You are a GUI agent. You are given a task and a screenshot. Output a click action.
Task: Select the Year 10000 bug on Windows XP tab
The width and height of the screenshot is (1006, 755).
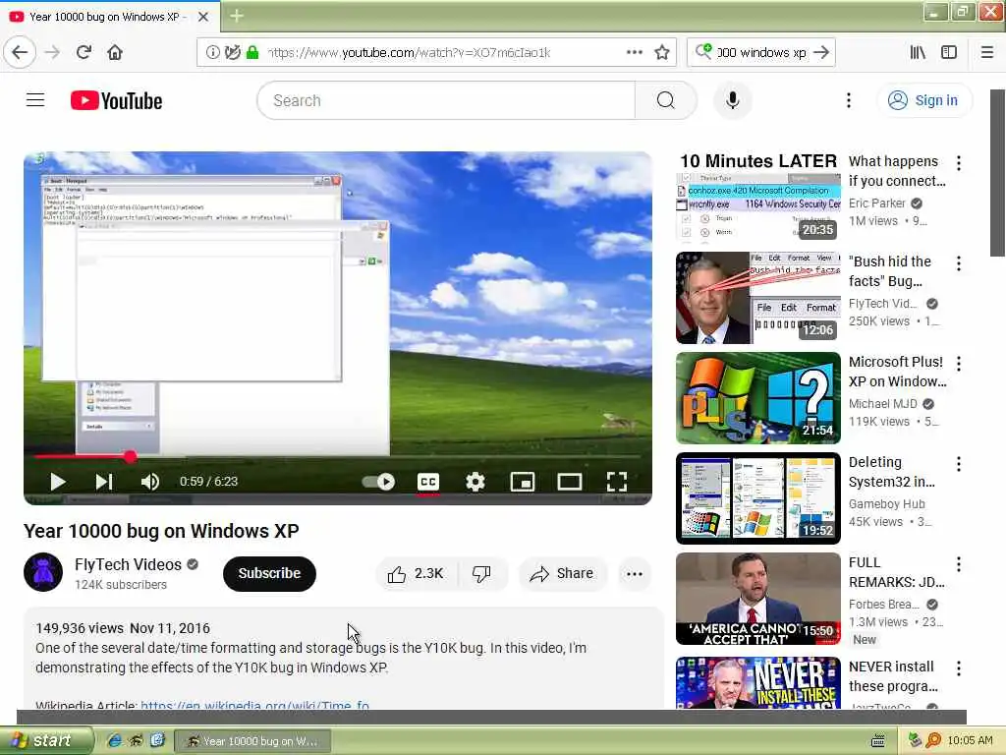click(x=109, y=17)
